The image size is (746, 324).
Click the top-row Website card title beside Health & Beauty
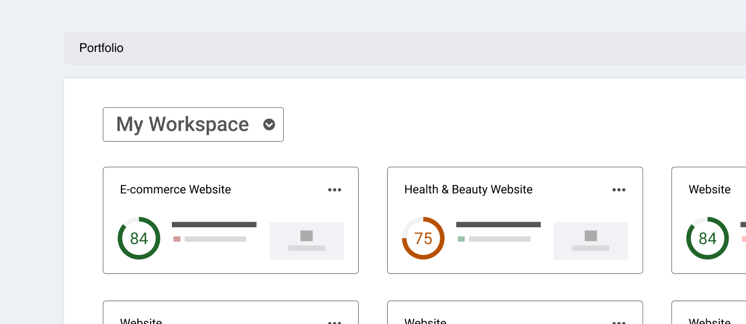coord(710,189)
